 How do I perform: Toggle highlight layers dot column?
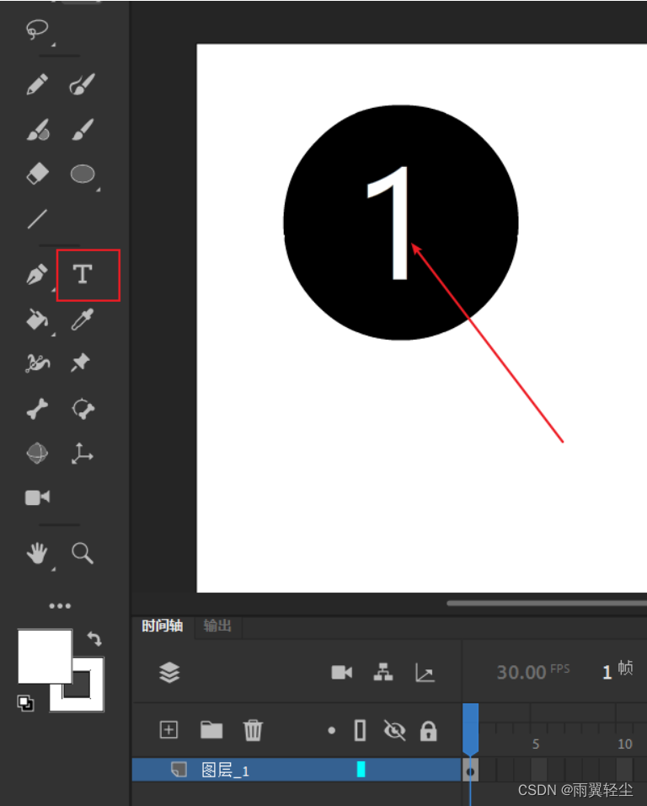coord(332,730)
